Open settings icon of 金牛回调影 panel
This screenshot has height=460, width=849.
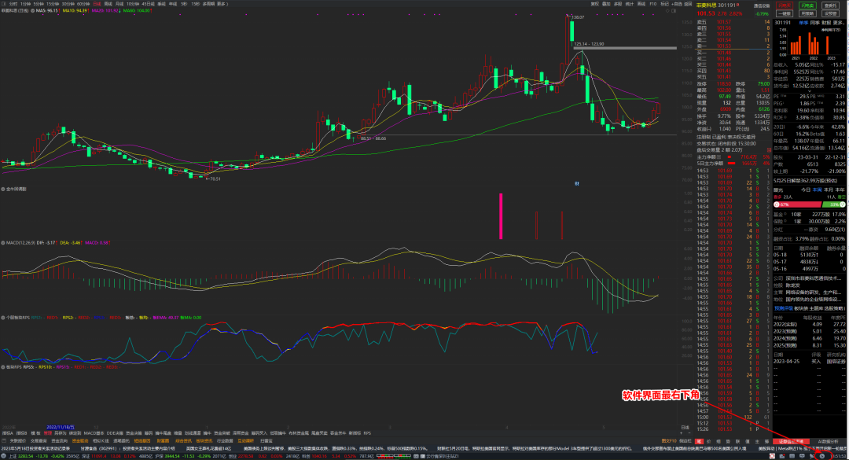coord(3,189)
